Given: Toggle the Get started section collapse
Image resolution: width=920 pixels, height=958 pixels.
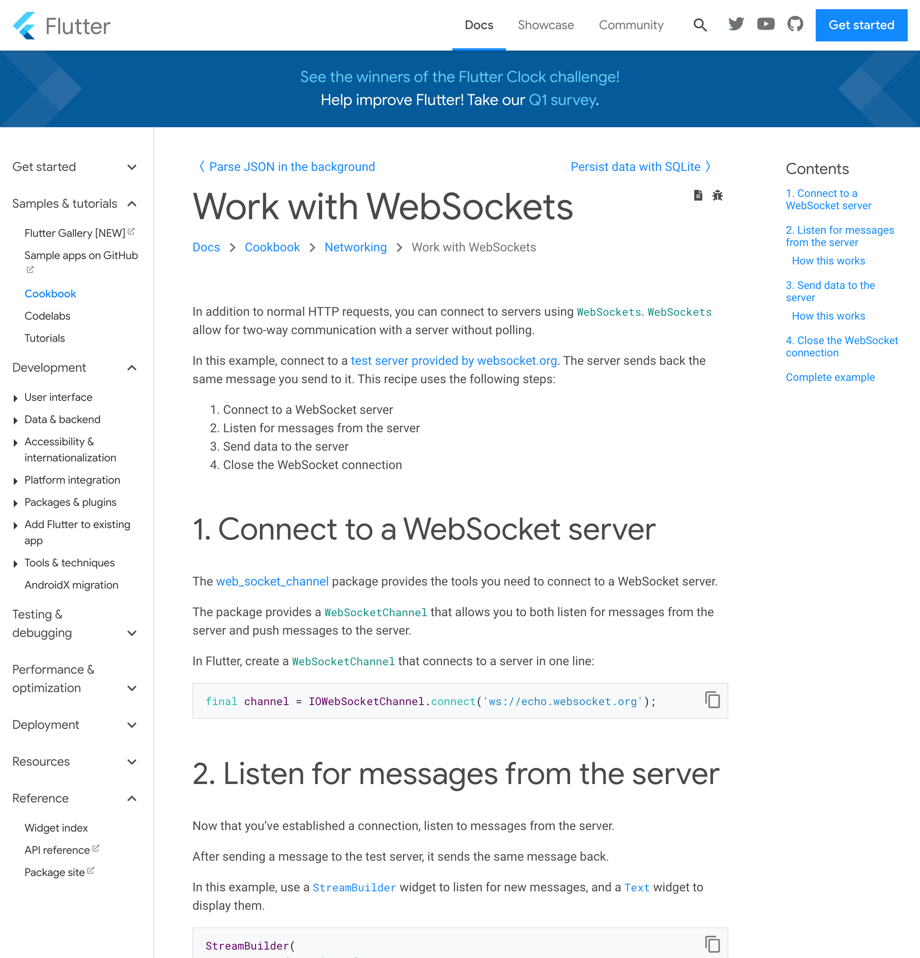Looking at the screenshot, I should point(133,166).
